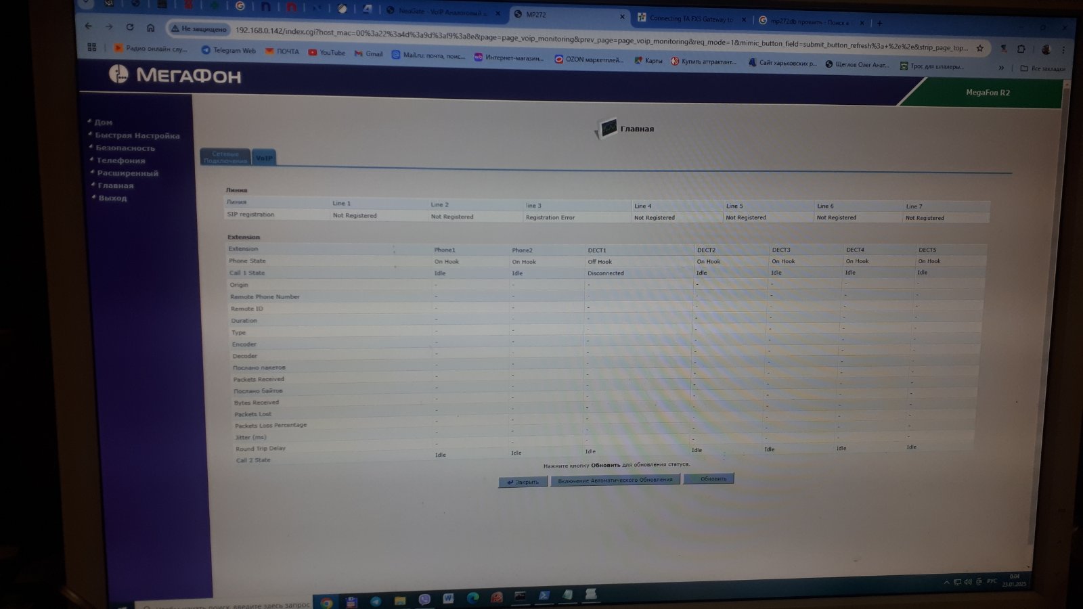Open the OZON маркетплейс bookmark
This screenshot has height=609, width=1083.
pyautogui.click(x=589, y=60)
